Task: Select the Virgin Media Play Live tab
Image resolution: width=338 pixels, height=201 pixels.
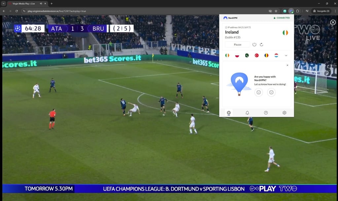Action: click(x=23, y=4)
